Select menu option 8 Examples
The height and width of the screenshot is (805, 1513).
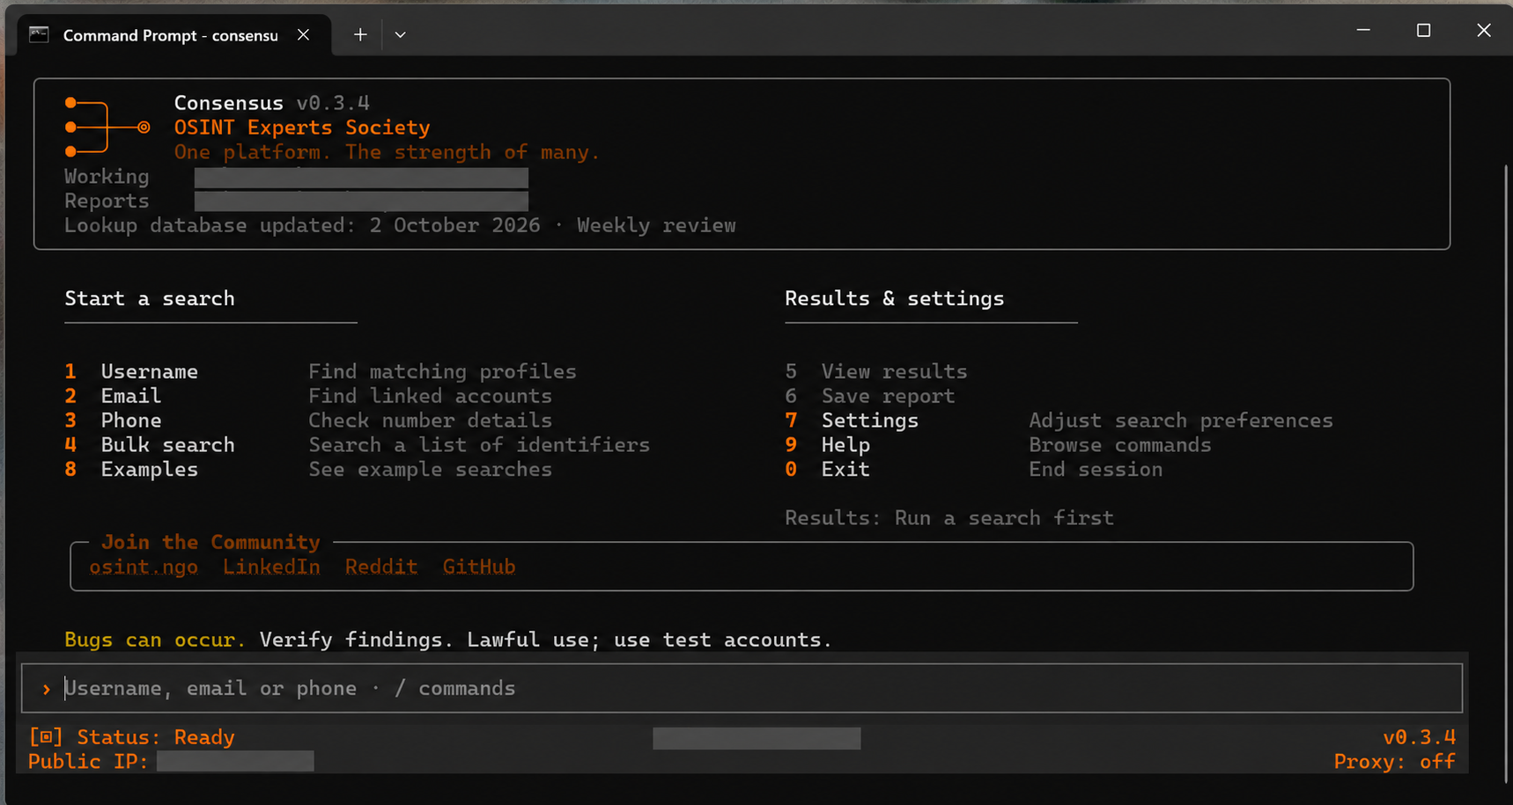pyautogui.click(x=131, y=470)
